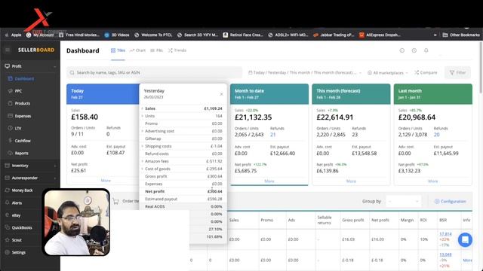Open Products in the sidebar
Image resolution: width=483 pixels, height=271 pixels.
click(19, 104)
